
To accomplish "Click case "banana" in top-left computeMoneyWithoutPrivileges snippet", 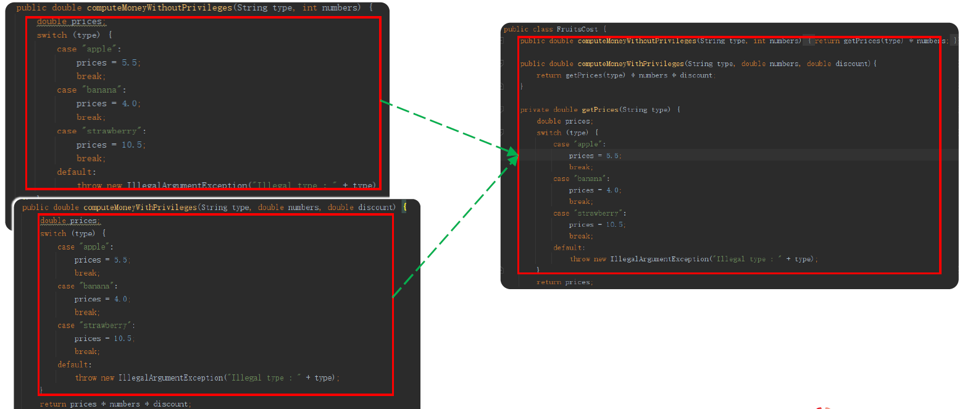I will tap(90, 90).
